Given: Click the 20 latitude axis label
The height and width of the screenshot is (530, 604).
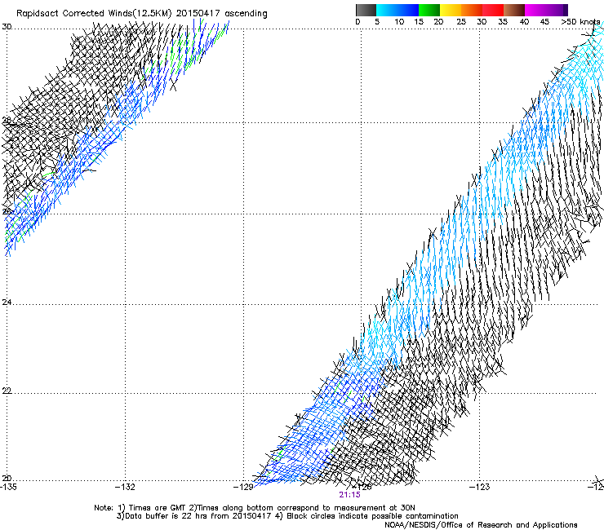Looking at the screenshot, I should point(7,478).
